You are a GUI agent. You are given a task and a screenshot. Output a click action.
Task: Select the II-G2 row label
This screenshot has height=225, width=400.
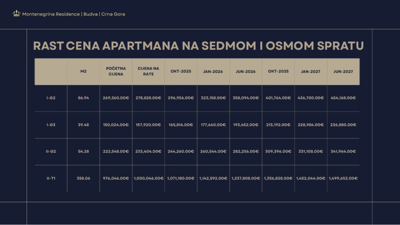(x=51, y=151)
